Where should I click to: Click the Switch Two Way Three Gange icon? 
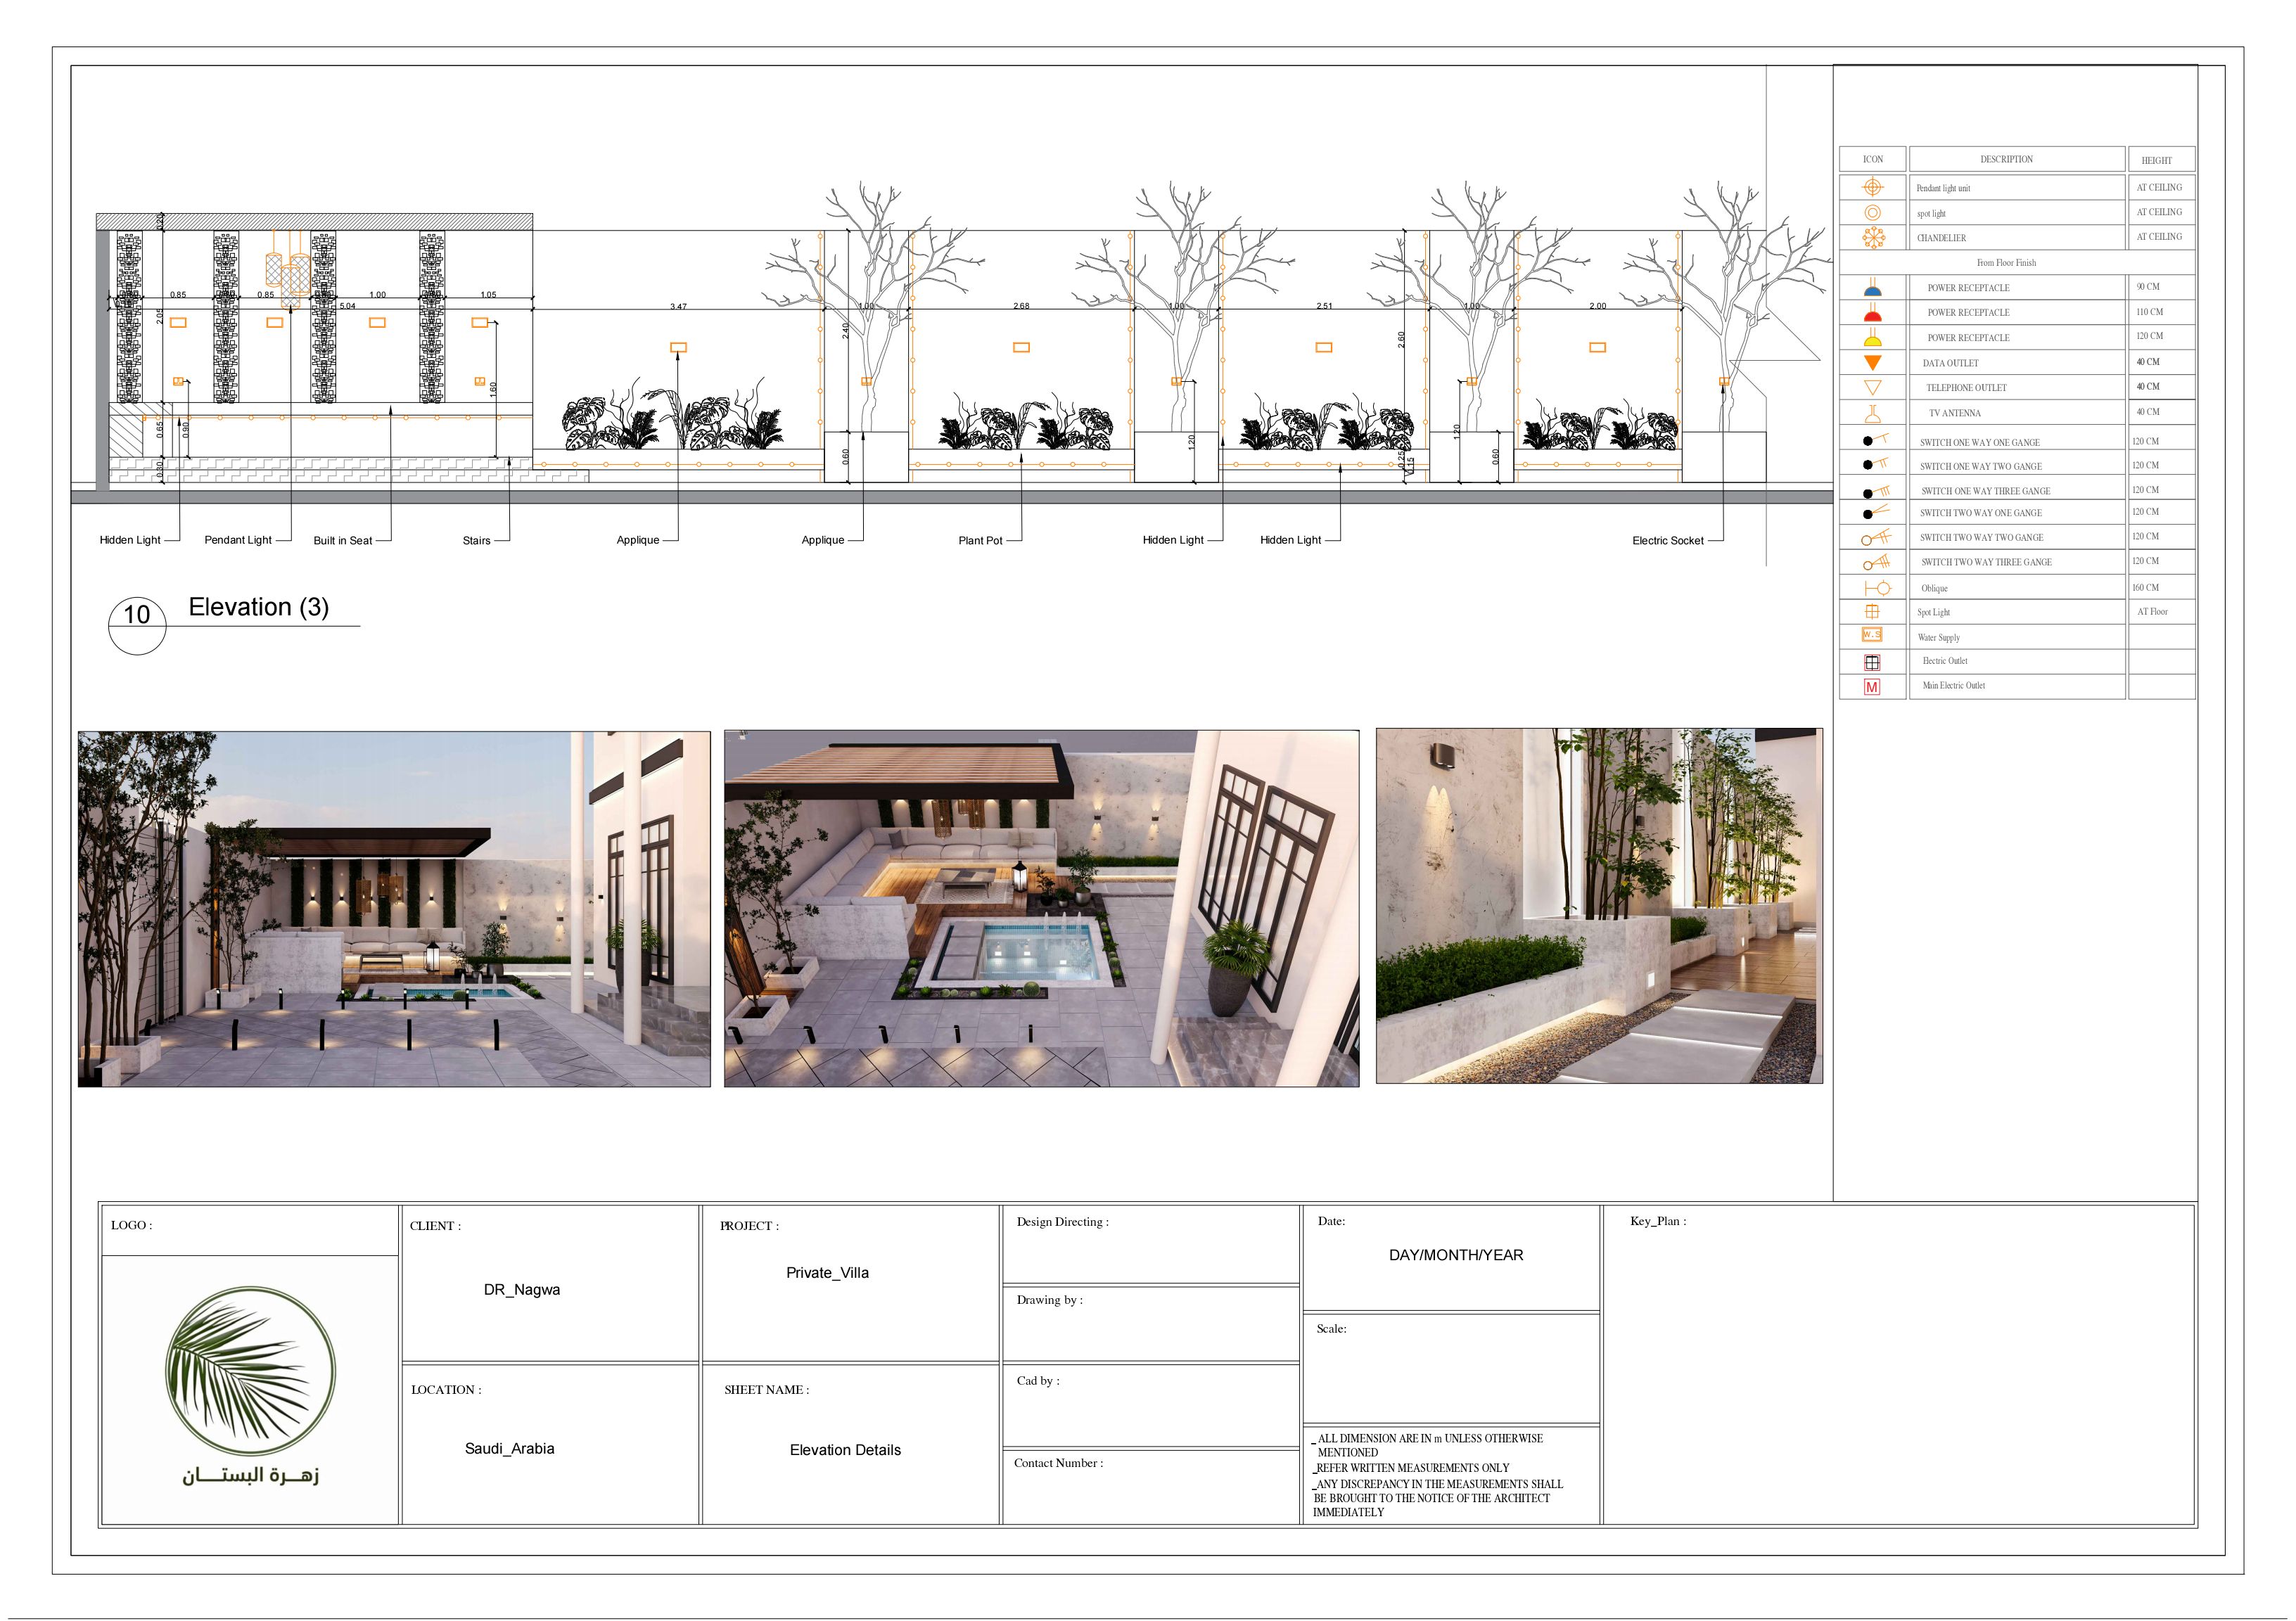(x=1875, y=562)
